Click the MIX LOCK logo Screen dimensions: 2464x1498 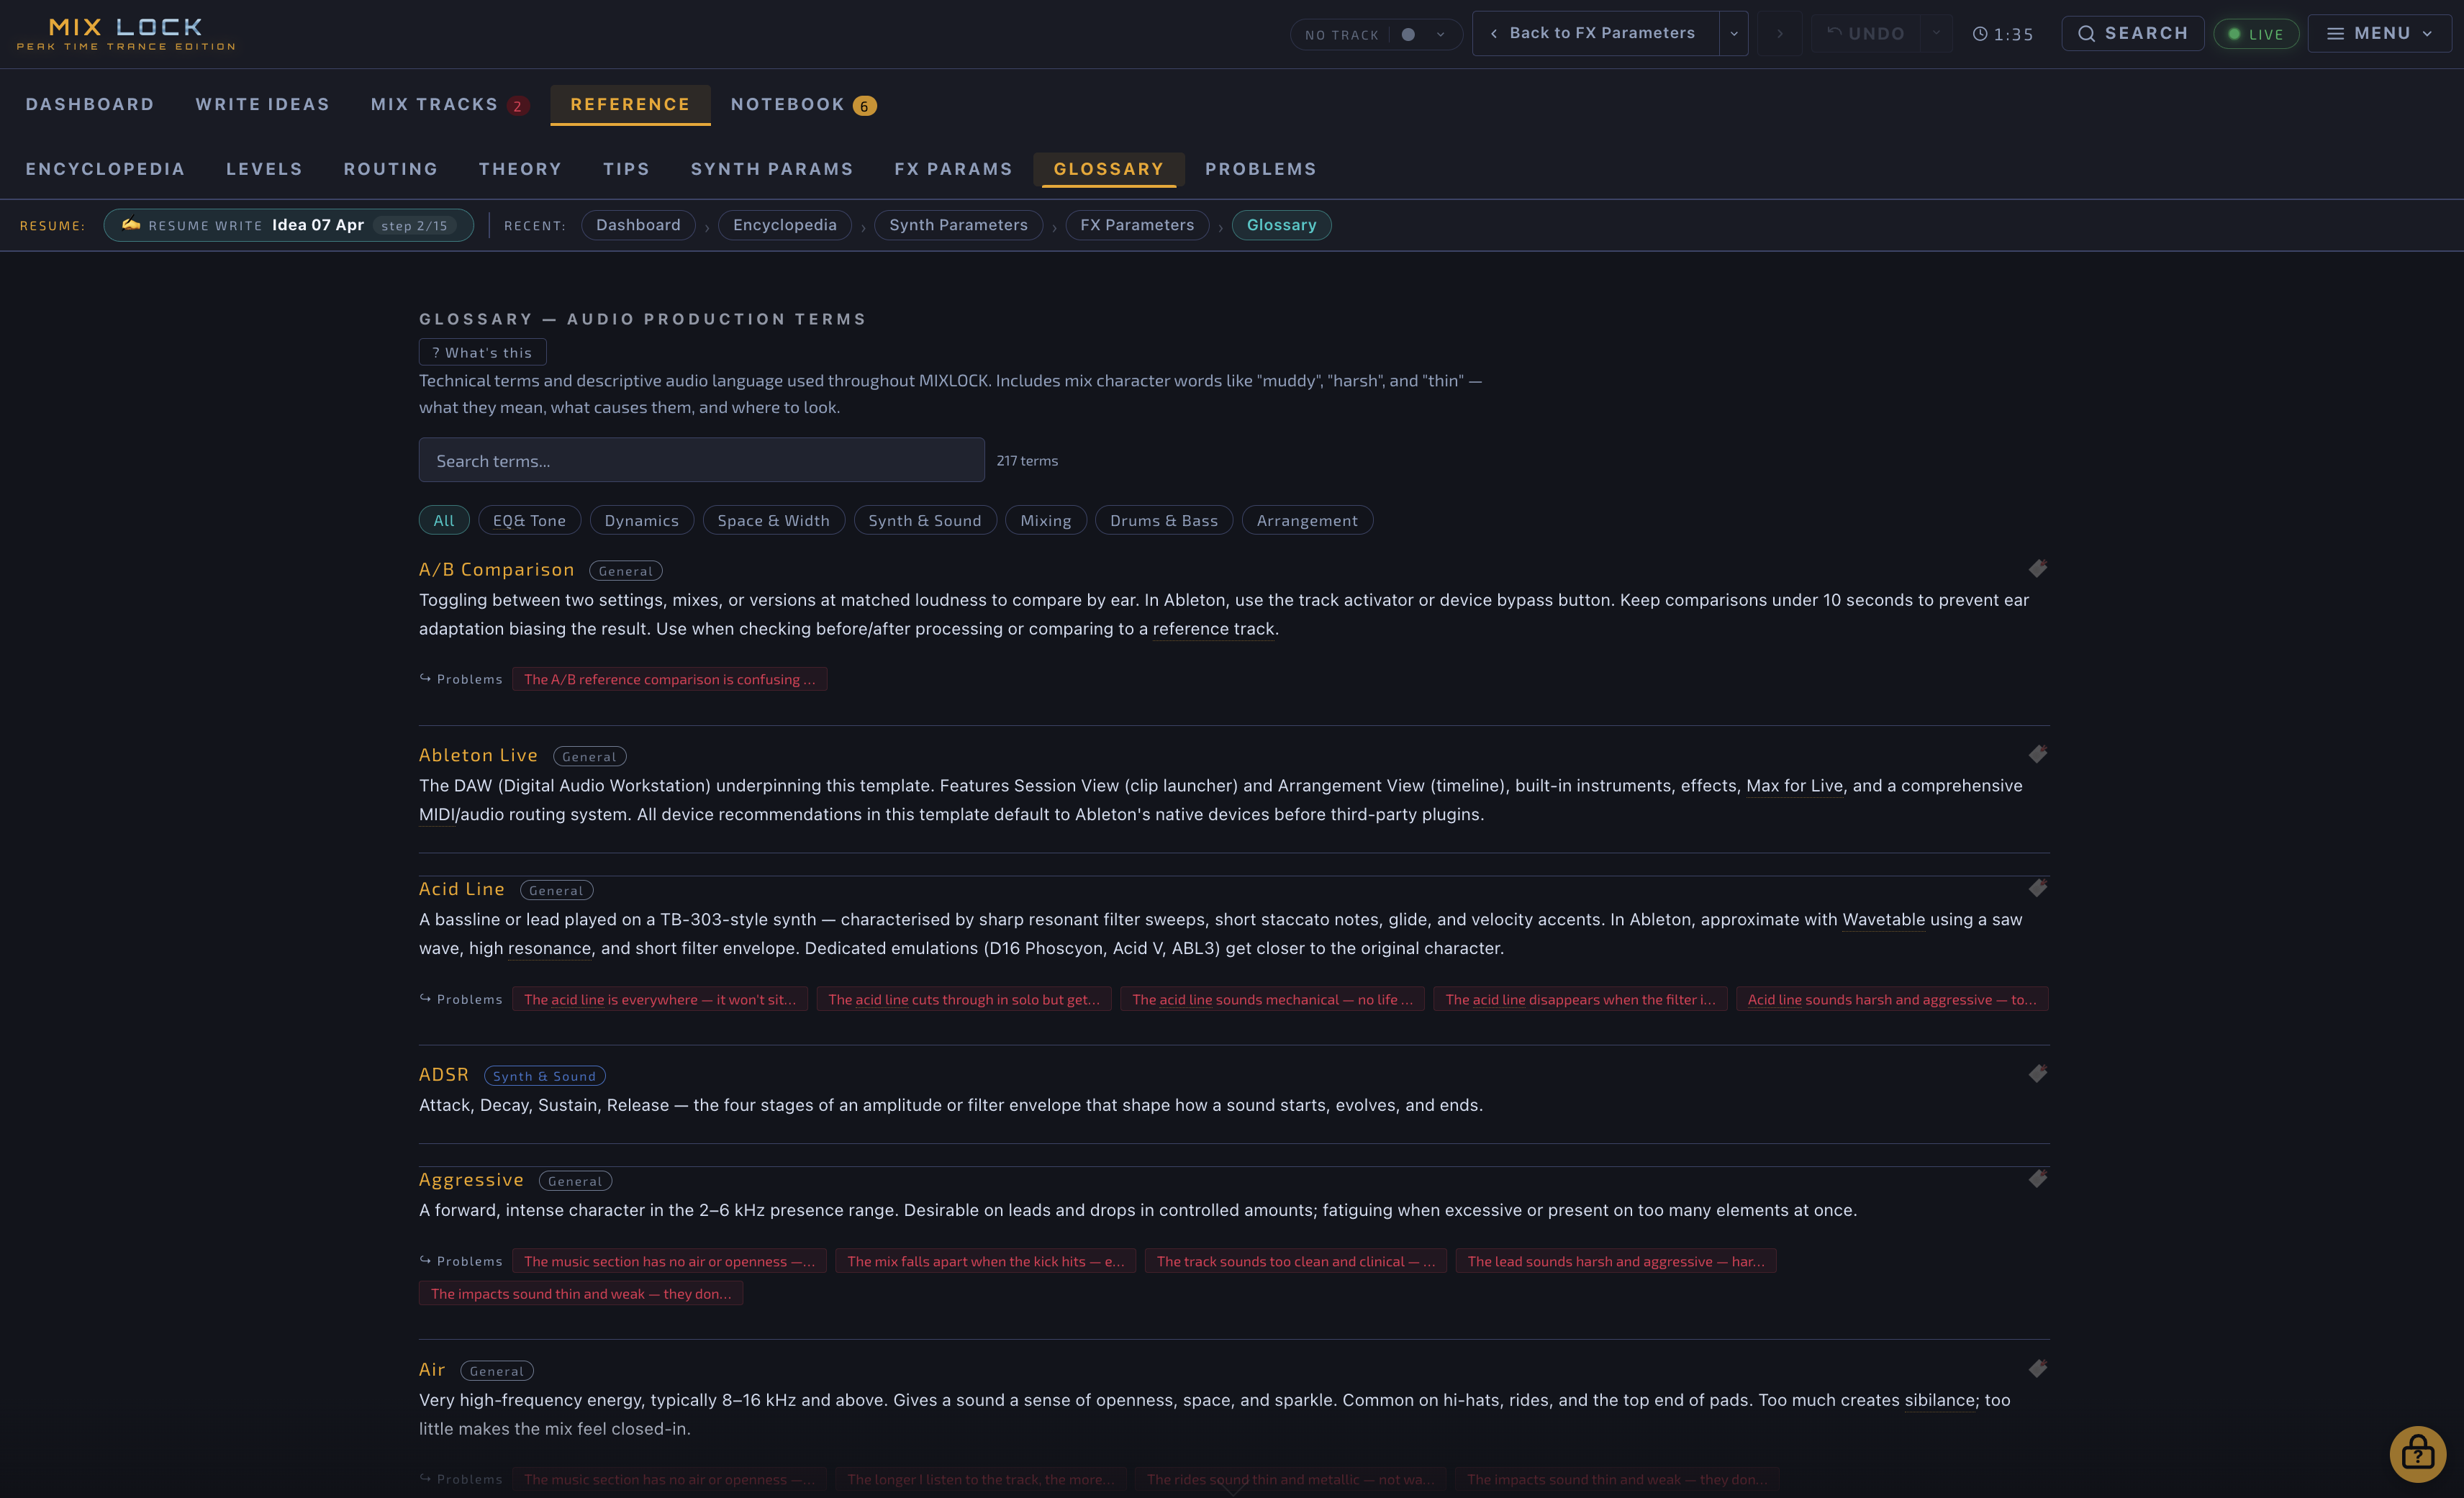126,33
